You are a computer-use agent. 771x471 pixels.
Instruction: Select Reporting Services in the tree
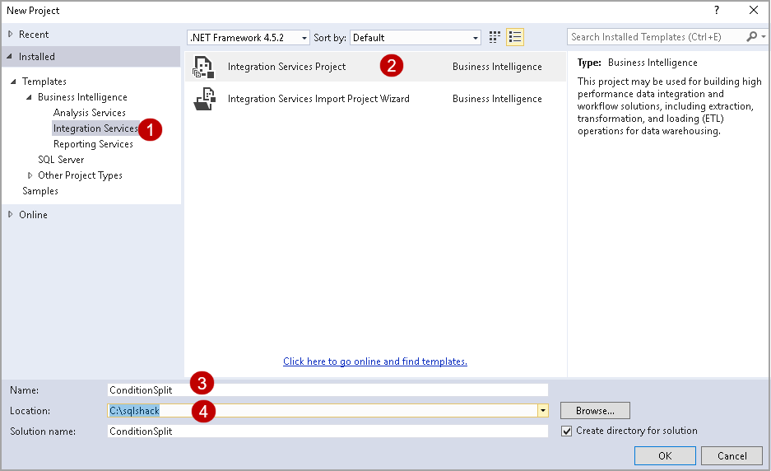[x=93, y=144]
